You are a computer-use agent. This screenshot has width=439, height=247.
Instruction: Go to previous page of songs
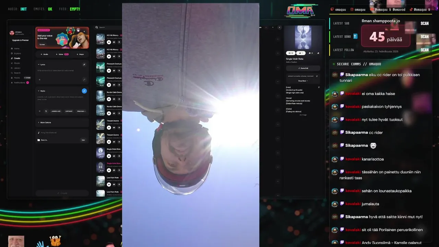coord(266,27)
